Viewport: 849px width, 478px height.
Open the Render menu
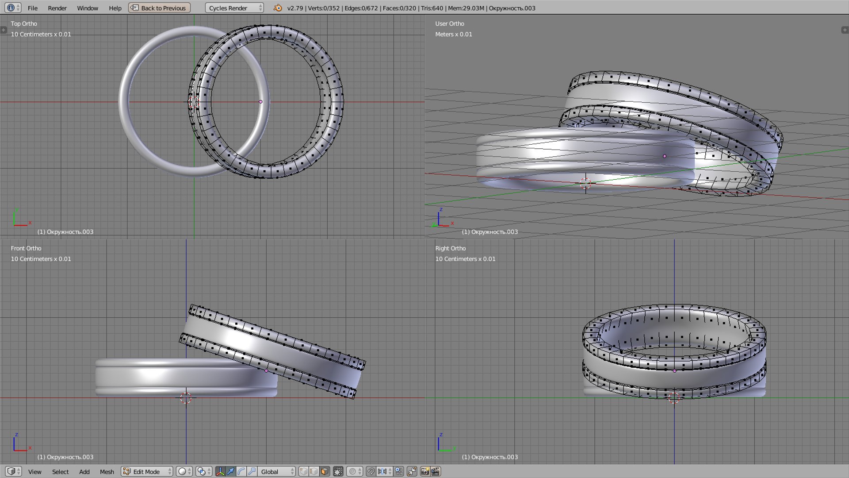click(x=57, y=8)
